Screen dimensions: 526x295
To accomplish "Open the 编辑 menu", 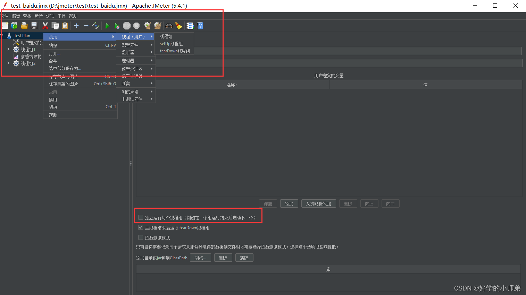I will pos(16,16).
